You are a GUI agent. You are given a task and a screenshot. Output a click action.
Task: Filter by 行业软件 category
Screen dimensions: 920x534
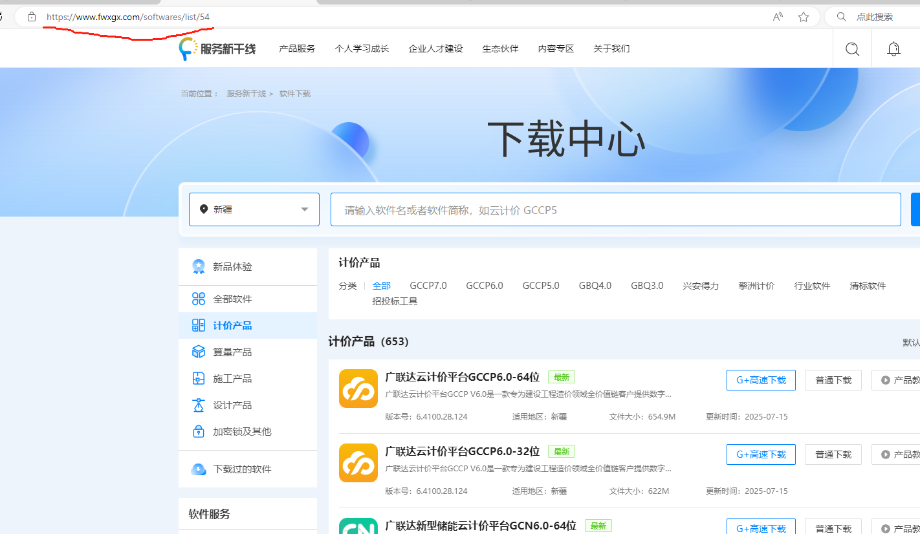[x=813, y=286]
